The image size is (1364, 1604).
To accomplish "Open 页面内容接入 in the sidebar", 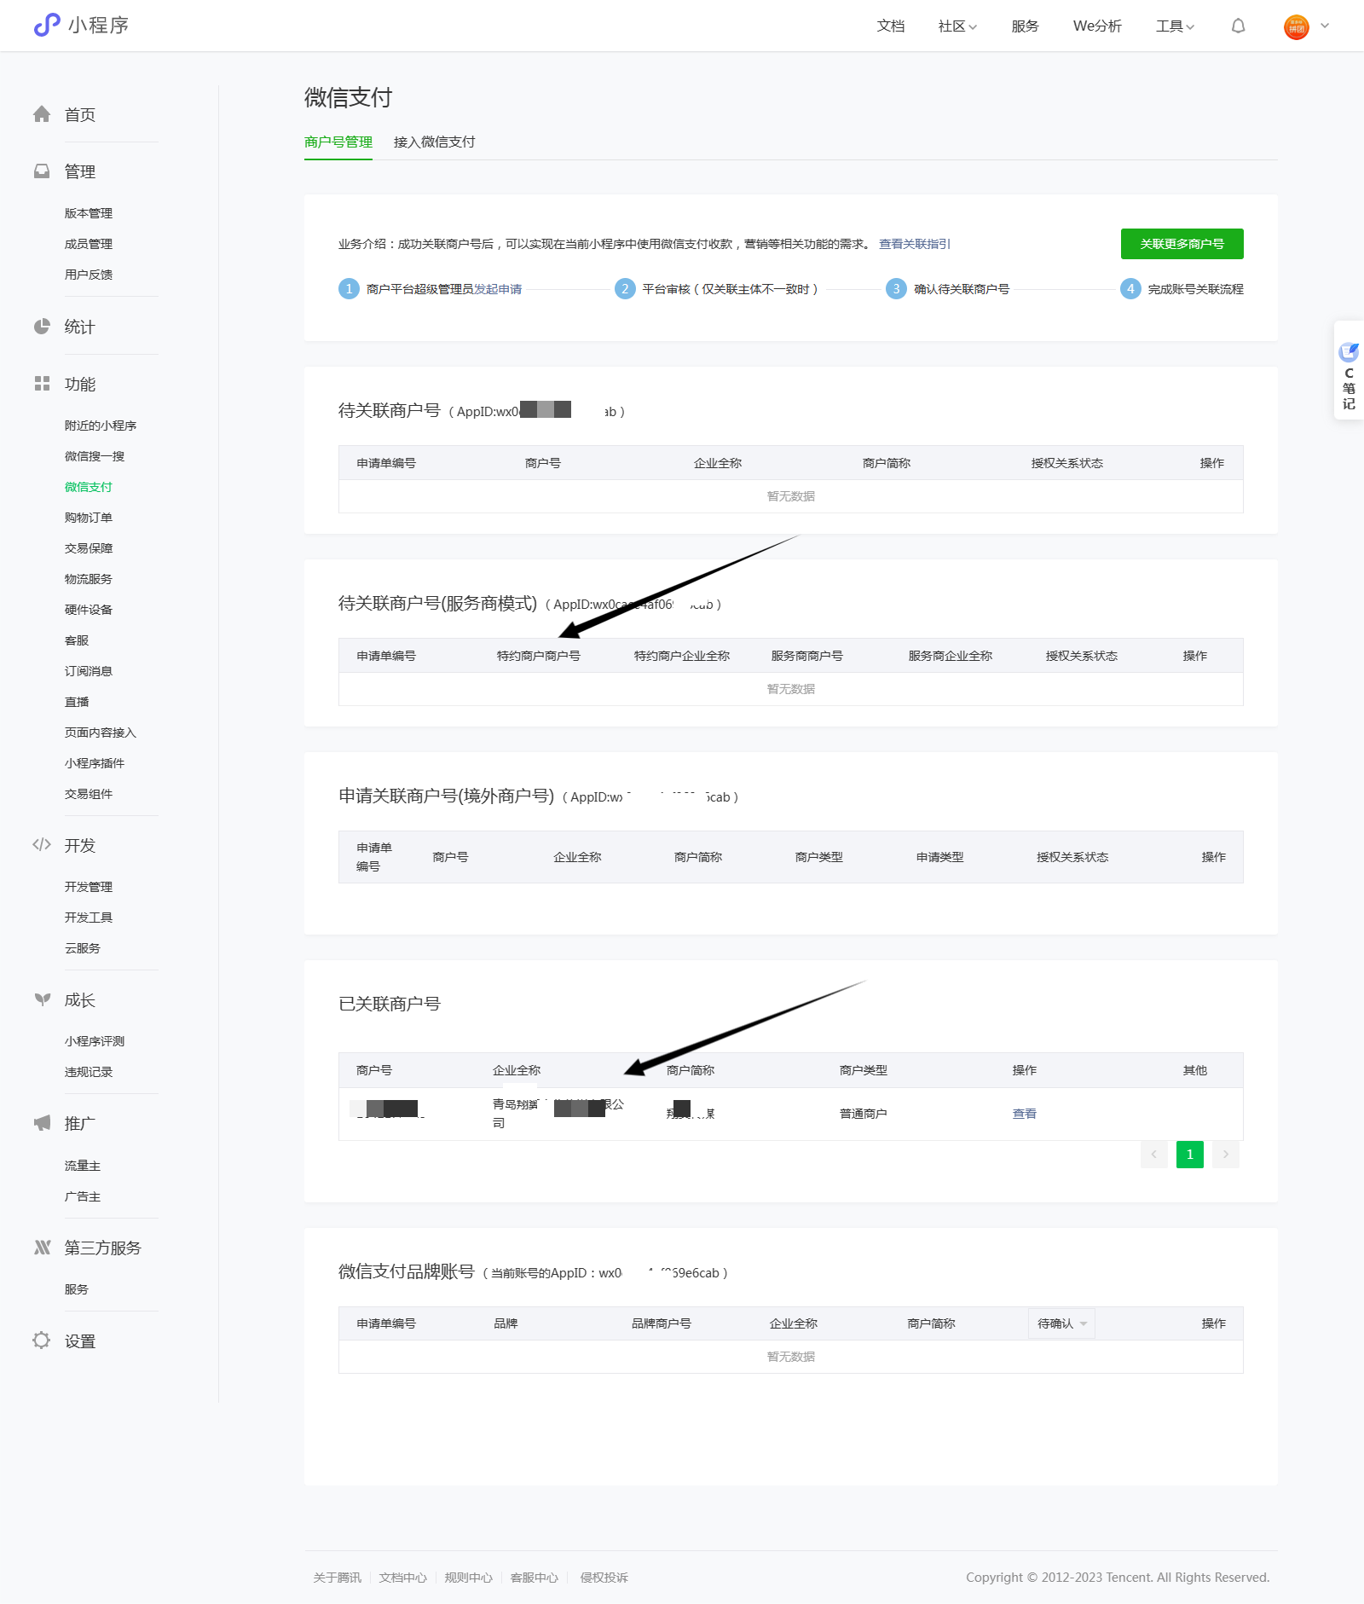I will (101, 733).
